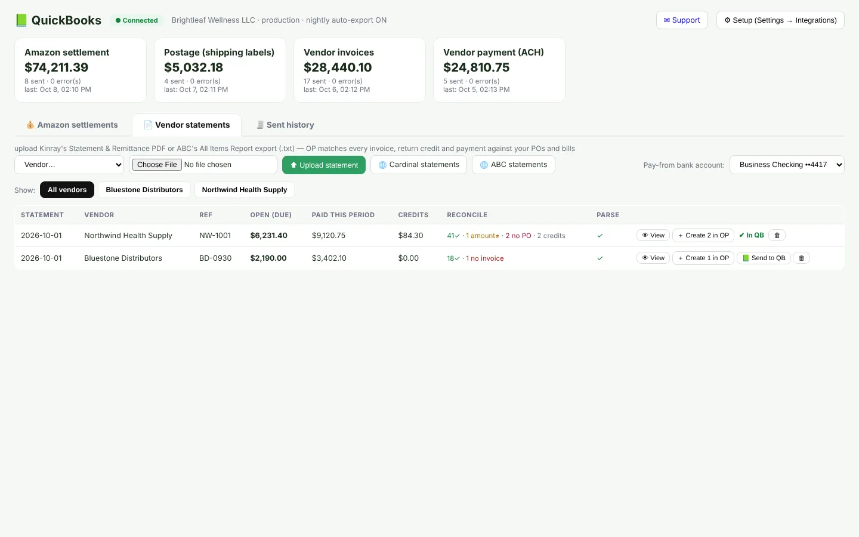The image size is (859, 537).
Task: Click the Parse checkmark for Bluestone row
Action: tap(600, 258)
